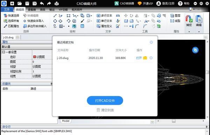Click the 清空列表 clear list link
This screenshot has width=210, height=135.
(x=105, y=110)
